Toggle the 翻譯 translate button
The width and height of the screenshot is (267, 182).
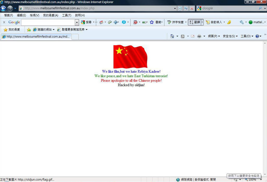click(x=195, y=22)
